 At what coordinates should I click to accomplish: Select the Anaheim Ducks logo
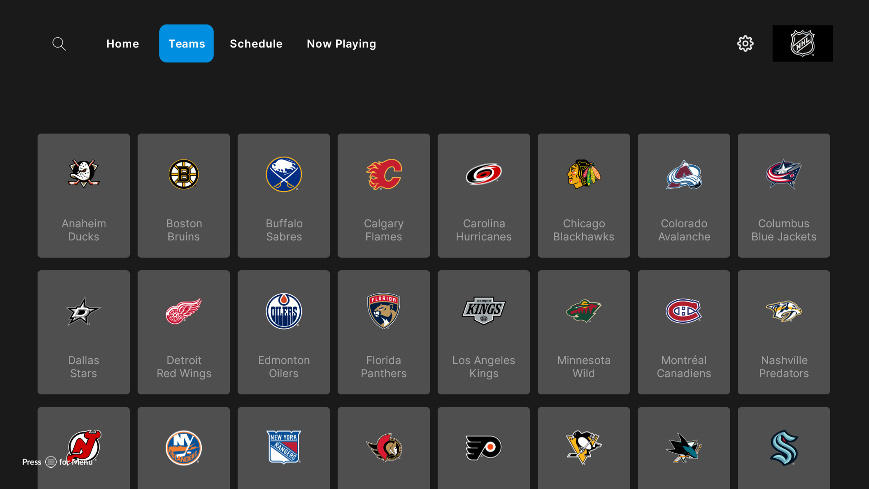[x=83, y=175]
